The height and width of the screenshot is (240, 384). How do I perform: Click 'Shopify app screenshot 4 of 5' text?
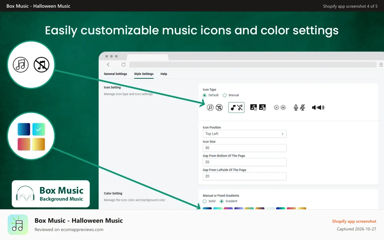click(x=350, y=6)
